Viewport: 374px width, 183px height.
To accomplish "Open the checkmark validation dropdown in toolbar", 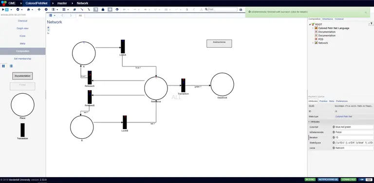I will pos(19,10).
